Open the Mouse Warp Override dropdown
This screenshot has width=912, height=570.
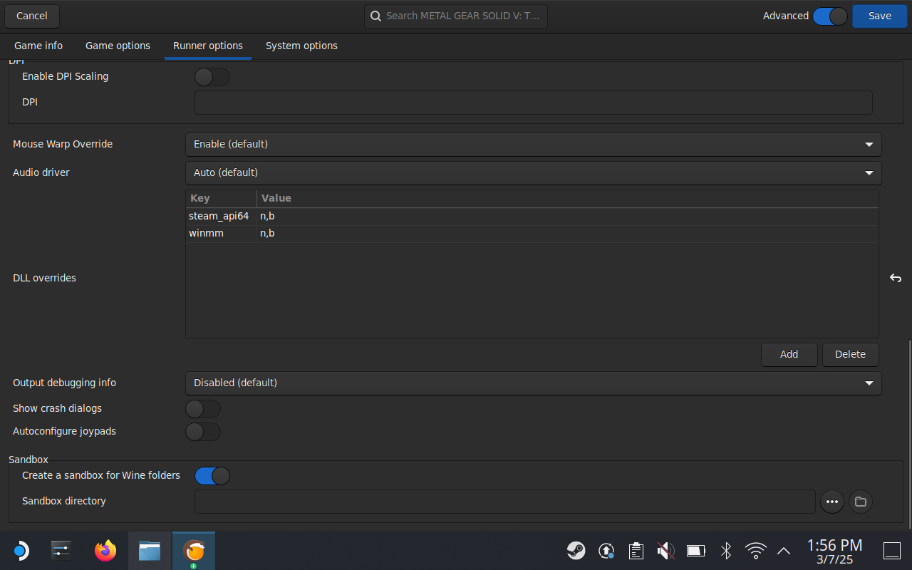point(534,145)
